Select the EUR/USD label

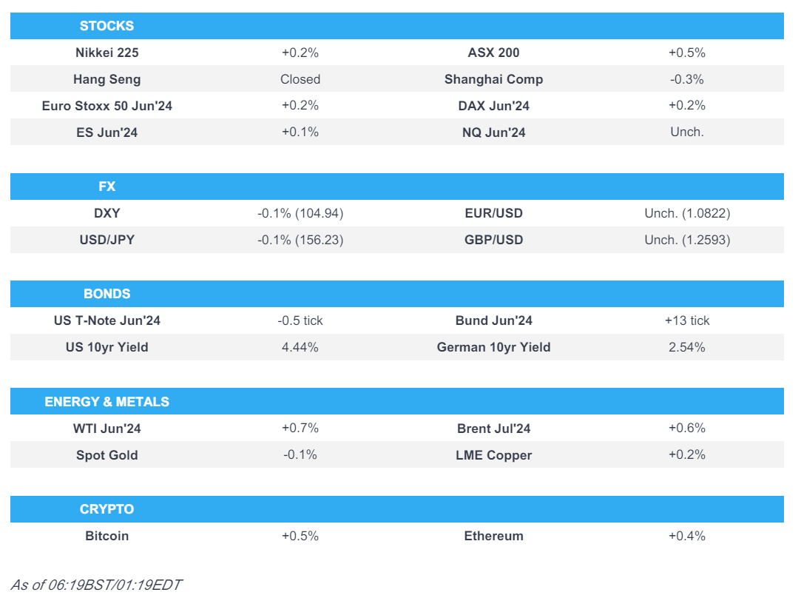(493, 213)
